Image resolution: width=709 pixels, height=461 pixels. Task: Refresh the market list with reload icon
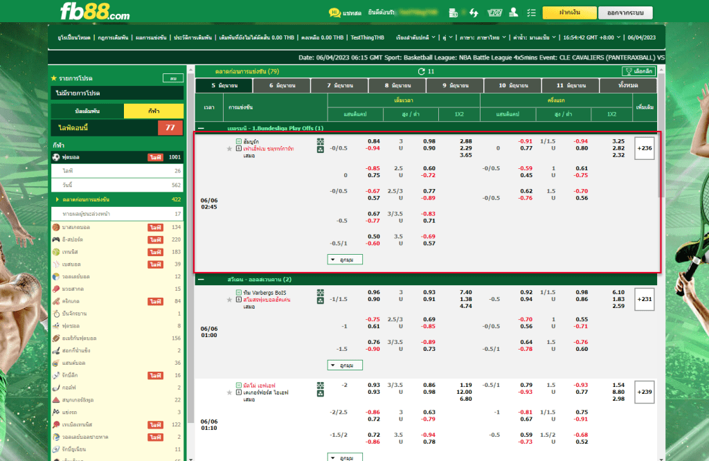[x=421, y=71]
